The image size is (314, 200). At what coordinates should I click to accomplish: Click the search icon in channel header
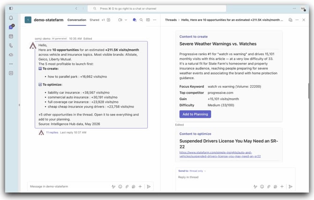tap(141, 20)
